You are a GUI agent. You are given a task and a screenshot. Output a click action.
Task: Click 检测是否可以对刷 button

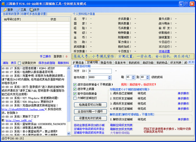click(x=90, y=105)
